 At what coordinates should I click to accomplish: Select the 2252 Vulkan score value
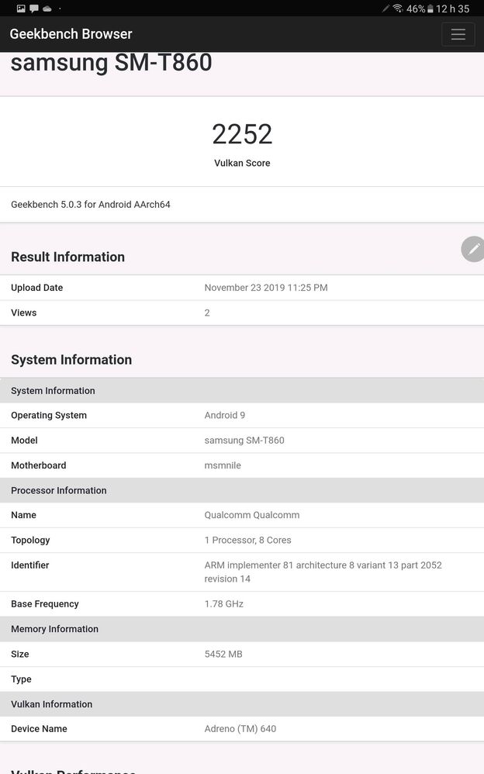(x=242, y=134)
